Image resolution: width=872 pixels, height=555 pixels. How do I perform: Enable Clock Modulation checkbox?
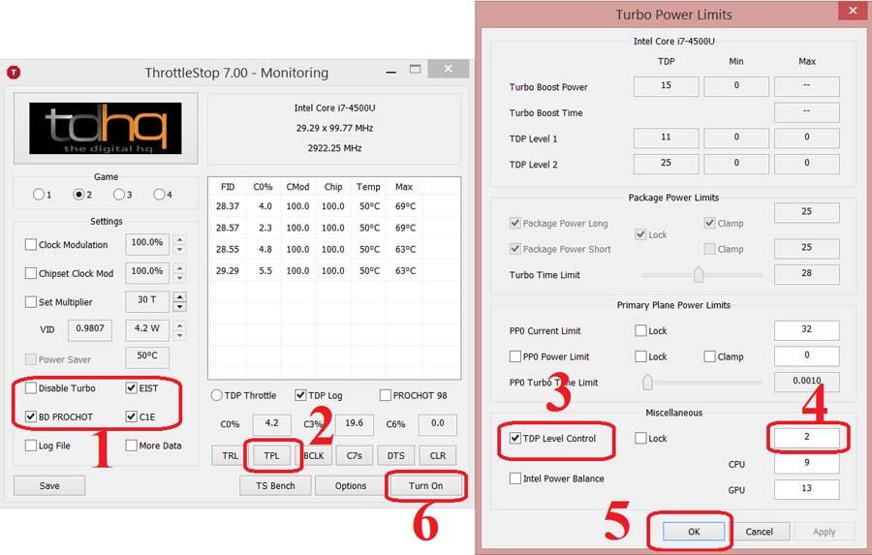coord(31,245)
